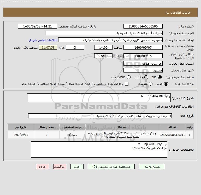Click the need date cell 1400/09/11

(x=21, y=135)
